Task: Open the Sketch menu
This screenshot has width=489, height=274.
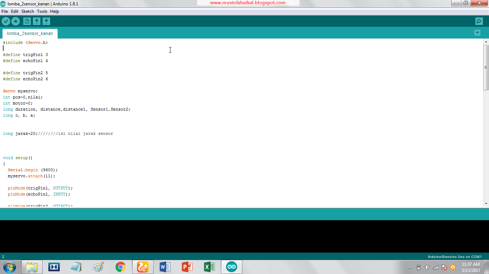Action: point(28,11)
